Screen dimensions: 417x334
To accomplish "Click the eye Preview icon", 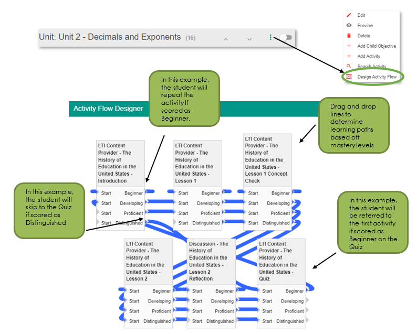I will [349, 25].
